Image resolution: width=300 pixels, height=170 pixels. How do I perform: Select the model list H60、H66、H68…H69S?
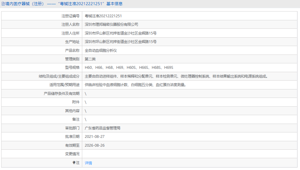[x=129, y=68]
